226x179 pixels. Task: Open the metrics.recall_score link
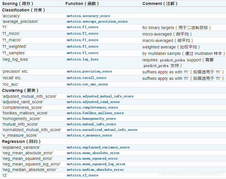pyautogui.click(x=86, y=78)
